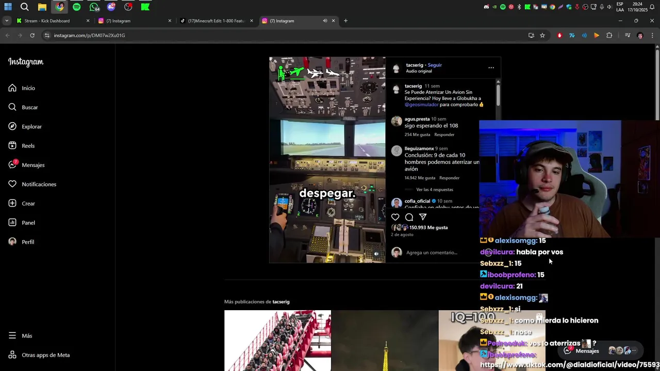Open Kick app from the taskbar
The width and height of the screenshot is (660, 371).
(145, 7)
